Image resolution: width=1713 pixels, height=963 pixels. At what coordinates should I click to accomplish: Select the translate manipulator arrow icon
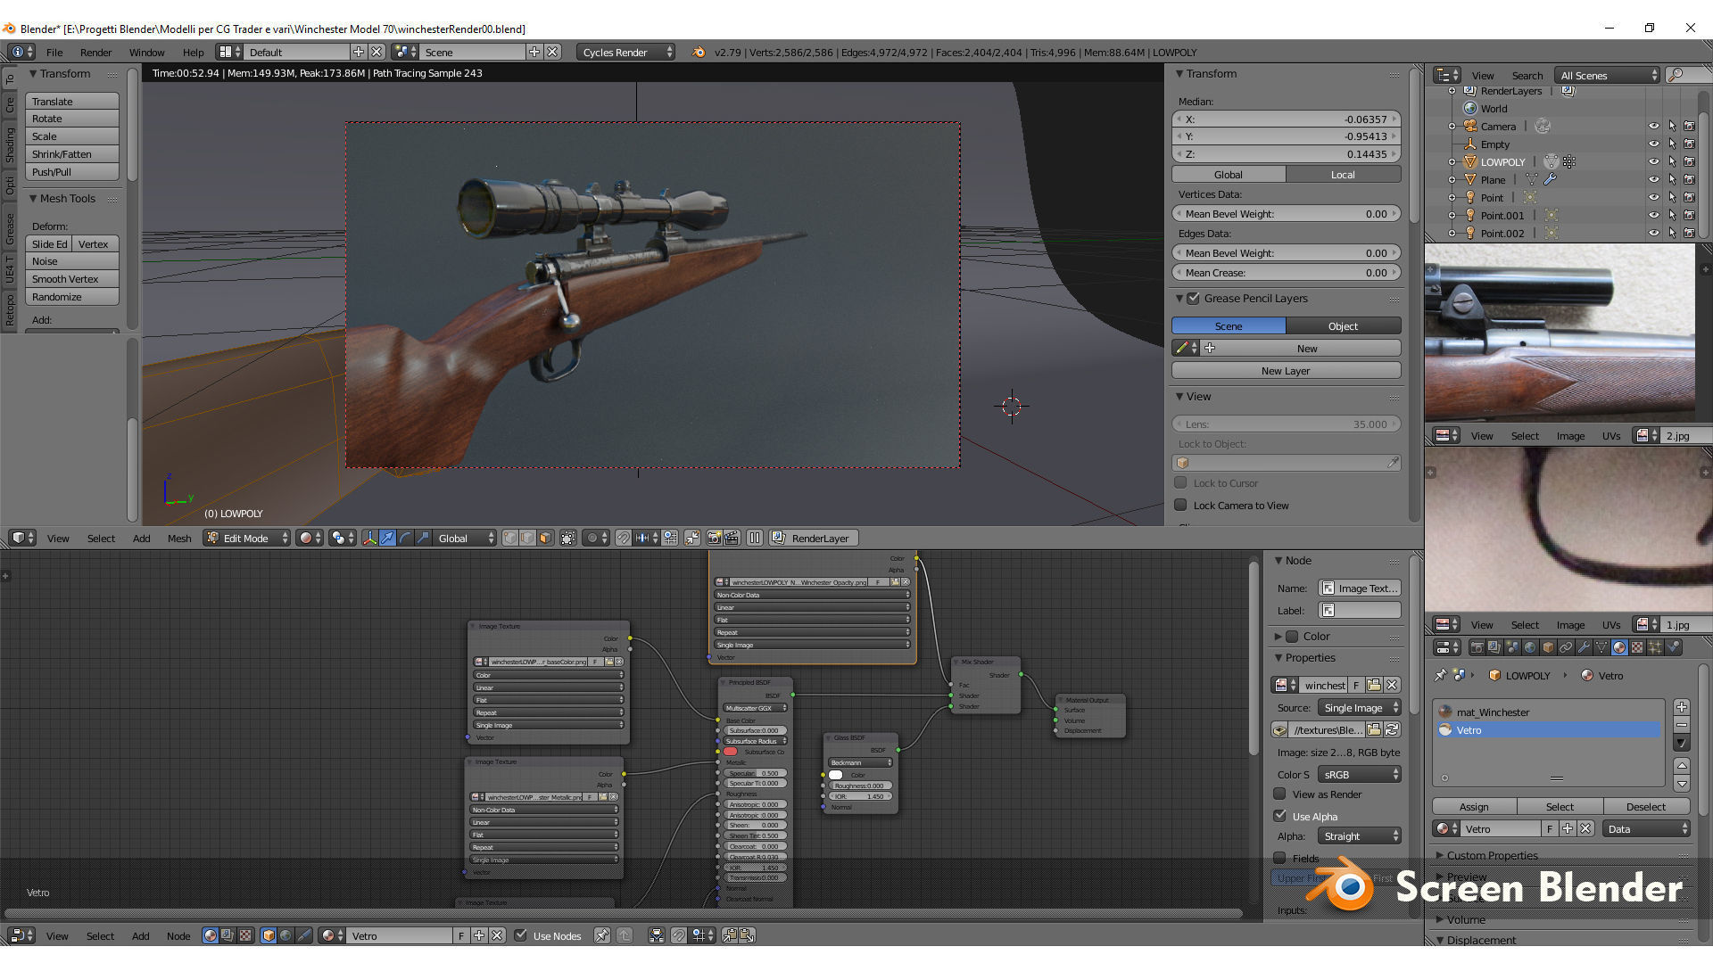click(x=387, y=538)
